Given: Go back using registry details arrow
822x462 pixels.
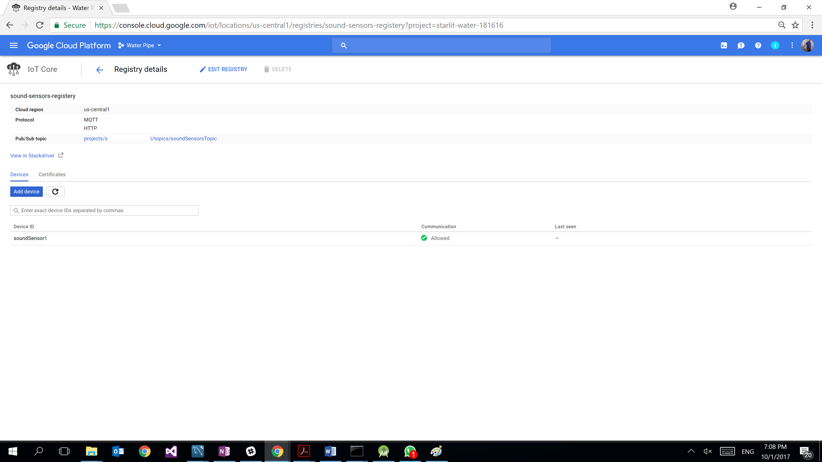Looking at the screenshot, I should (99, 70).
